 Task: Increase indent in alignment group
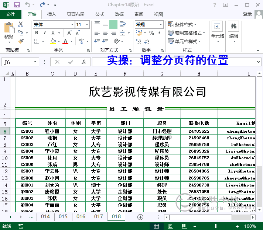pyautogui.click(x=105, y=41)
